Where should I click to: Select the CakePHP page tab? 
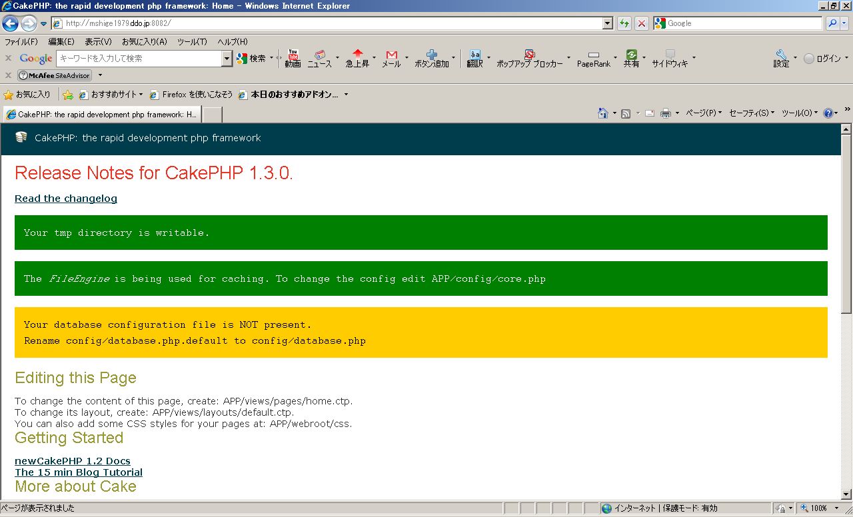tap(101, 115)
